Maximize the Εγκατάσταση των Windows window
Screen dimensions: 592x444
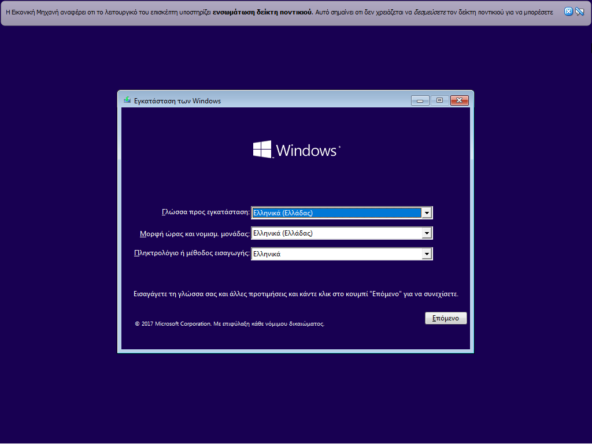point(439,100)
